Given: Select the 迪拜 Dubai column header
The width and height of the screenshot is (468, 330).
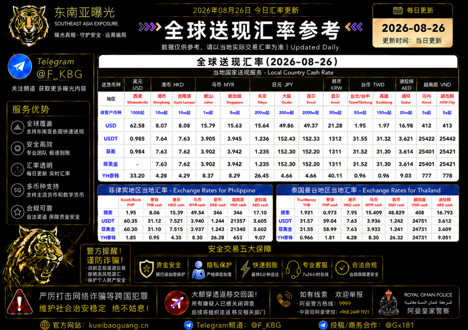Looking at the screenshot, I should tap(406, 99).
